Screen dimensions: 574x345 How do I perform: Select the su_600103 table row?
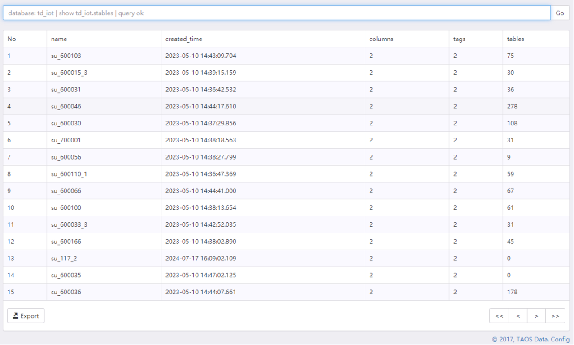[66, 56]
